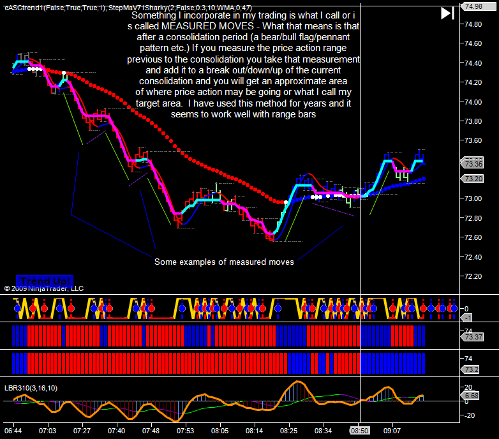Click the 74.40 price axis label
Image resolution: width=499 pixels, height=439 pixels.
pos(473,63)
